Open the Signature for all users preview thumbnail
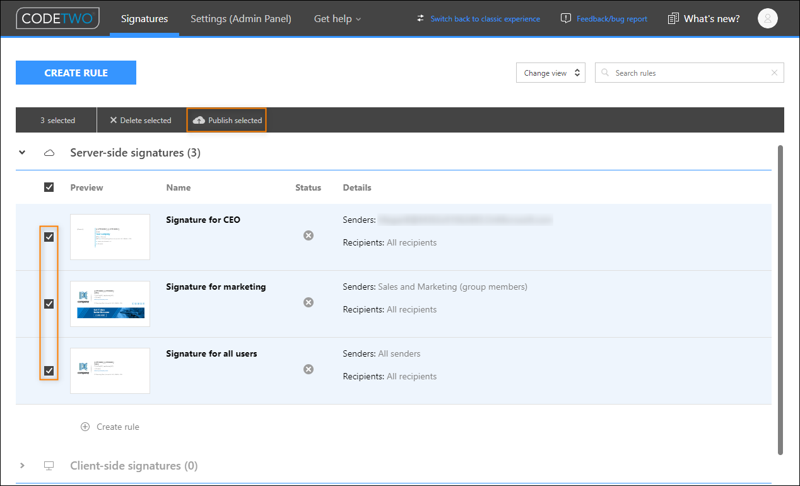Screen dimensions: 800x486 click(110, 370)
